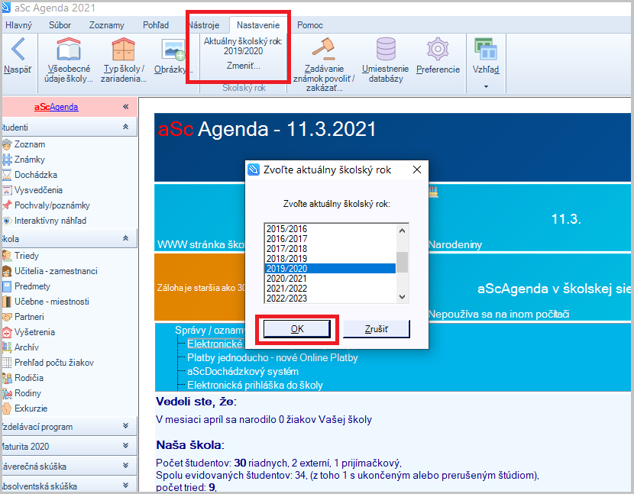Open the aScAgenda link in sidebar
Image resolution: width=634 pixels, height=494 pixels.
(57, 107)
